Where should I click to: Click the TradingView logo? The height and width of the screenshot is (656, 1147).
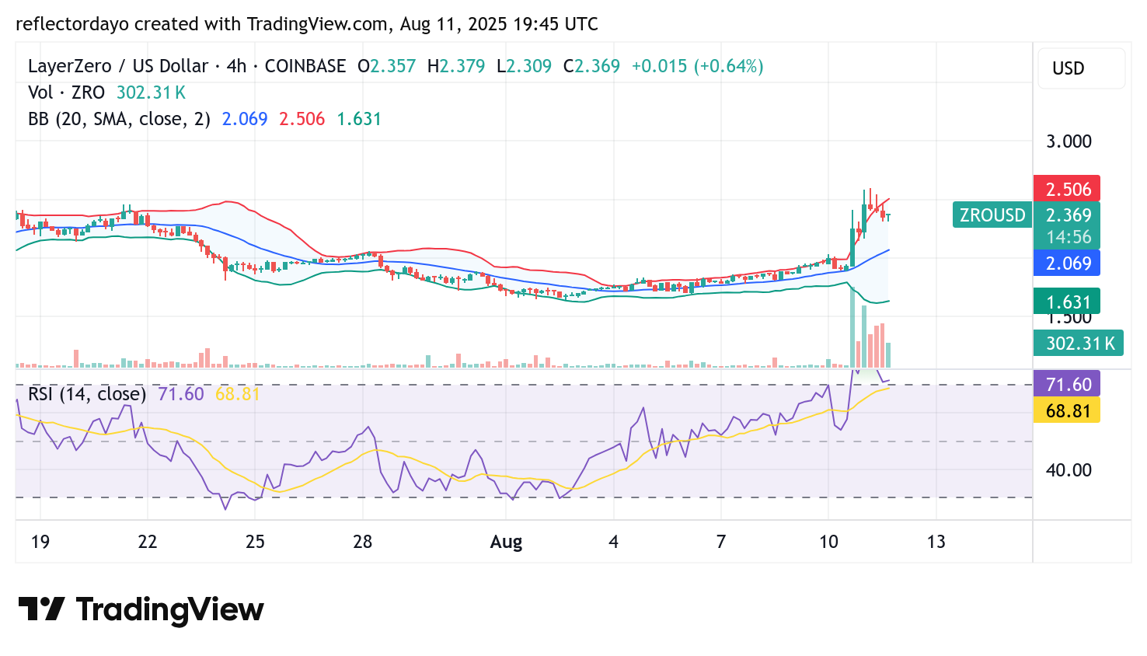point(141,609)
